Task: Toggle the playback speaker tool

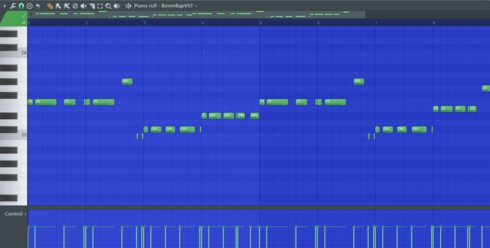Action: 117,6
